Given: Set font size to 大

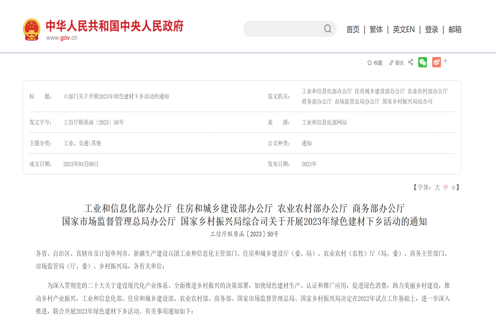Looking at the screenshot, I should [x=437, y=188].
